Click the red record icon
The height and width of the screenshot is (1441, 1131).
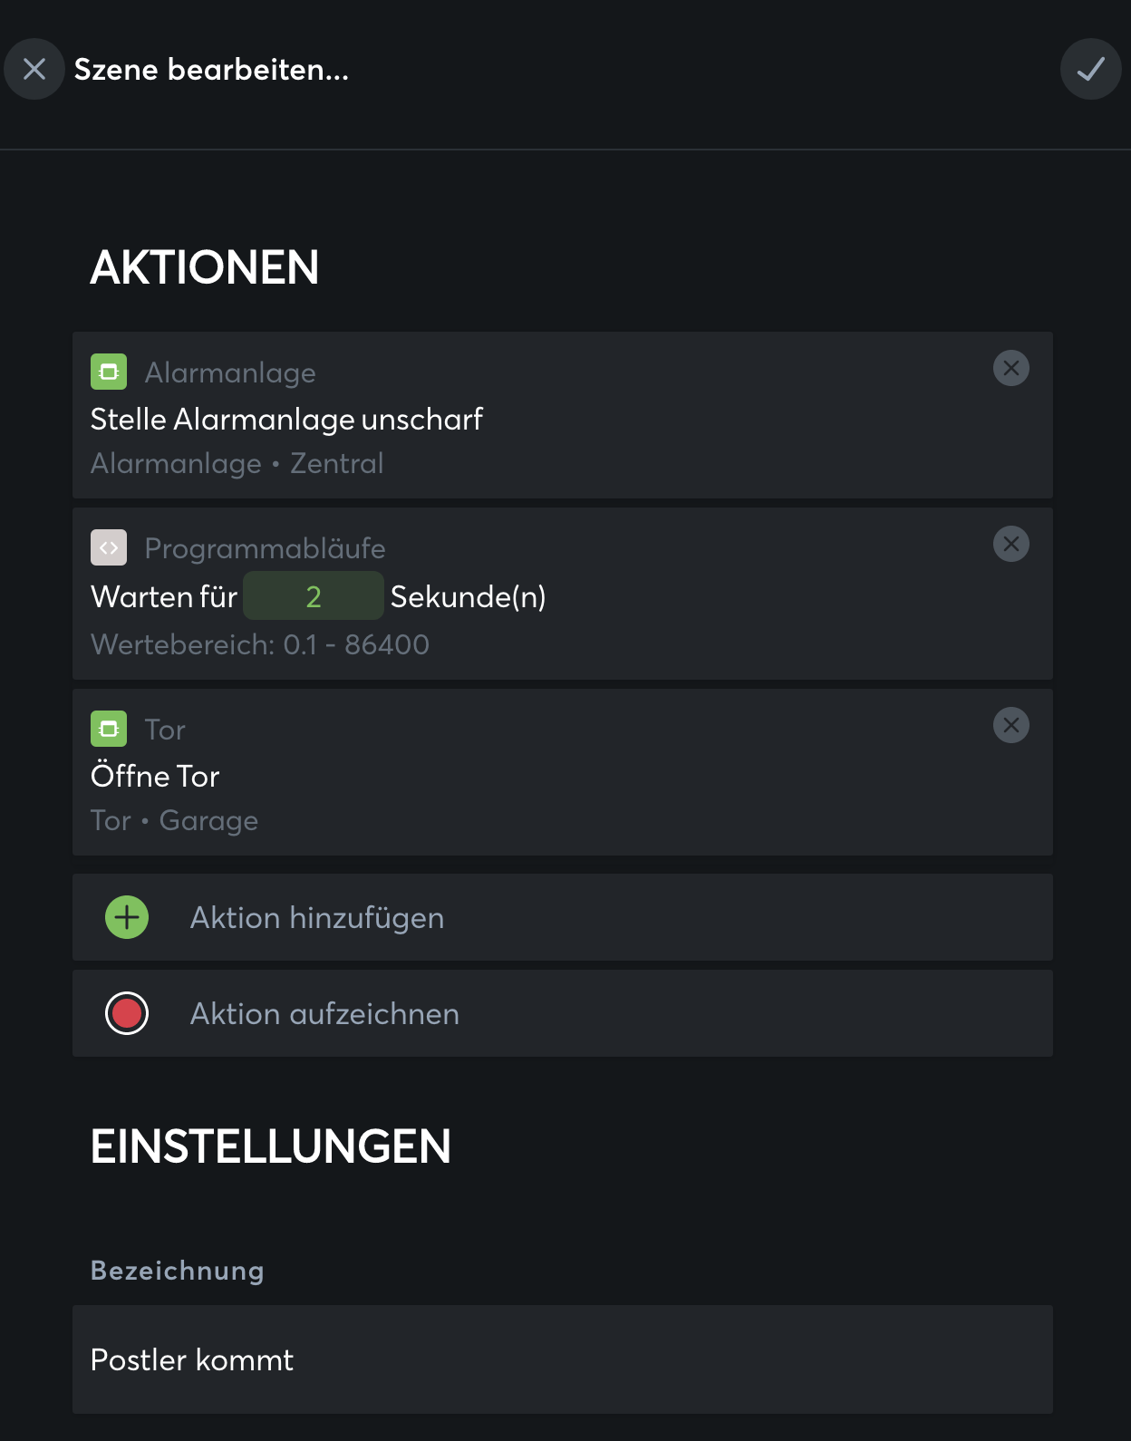[127, 1013]
